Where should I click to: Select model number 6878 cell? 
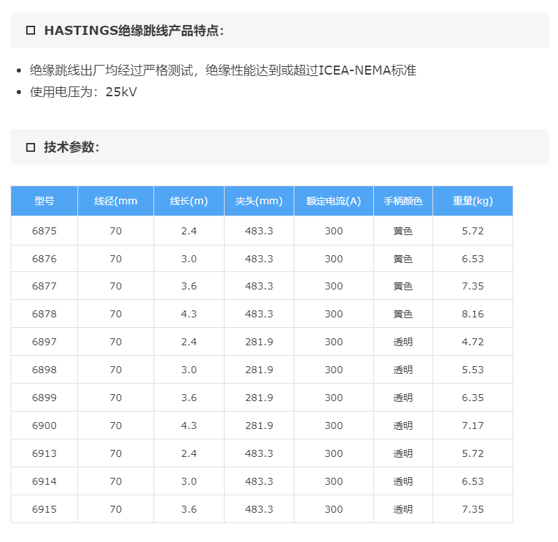coord(44,314)
